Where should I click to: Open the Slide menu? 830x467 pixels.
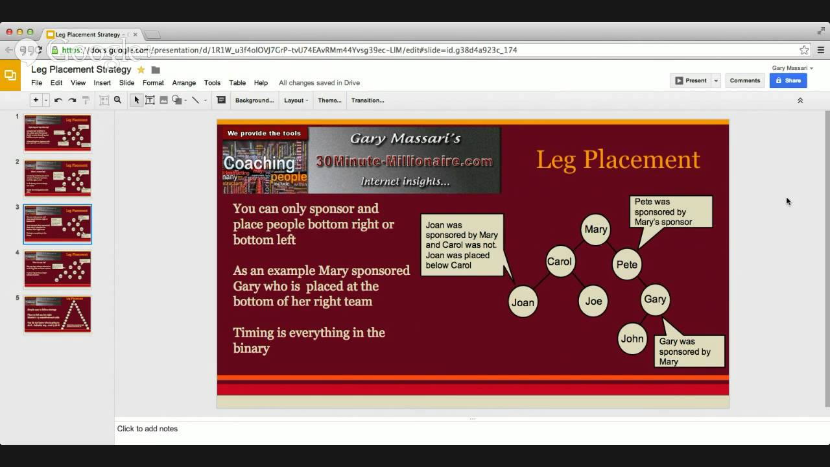click(x=126, y=83)
